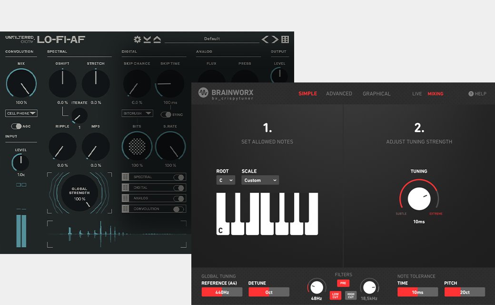Toggle the HIGH CUT filter button

point(351,295)
